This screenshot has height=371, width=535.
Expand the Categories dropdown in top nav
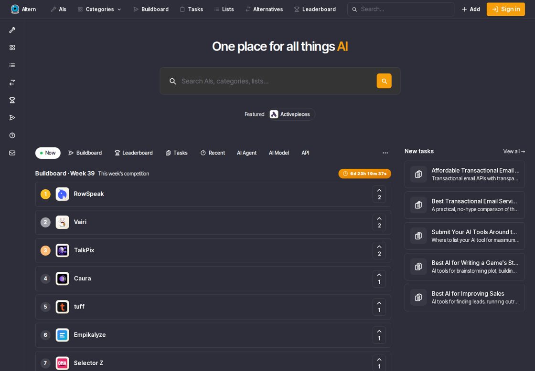99,9
